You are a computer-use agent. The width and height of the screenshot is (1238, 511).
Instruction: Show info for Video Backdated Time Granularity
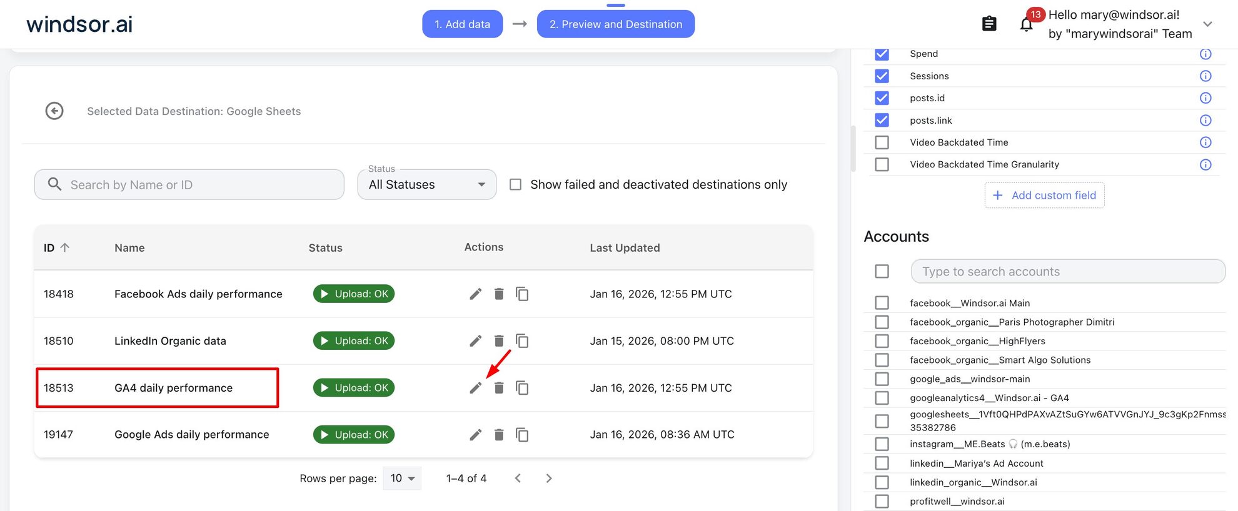pos(1205,165)
